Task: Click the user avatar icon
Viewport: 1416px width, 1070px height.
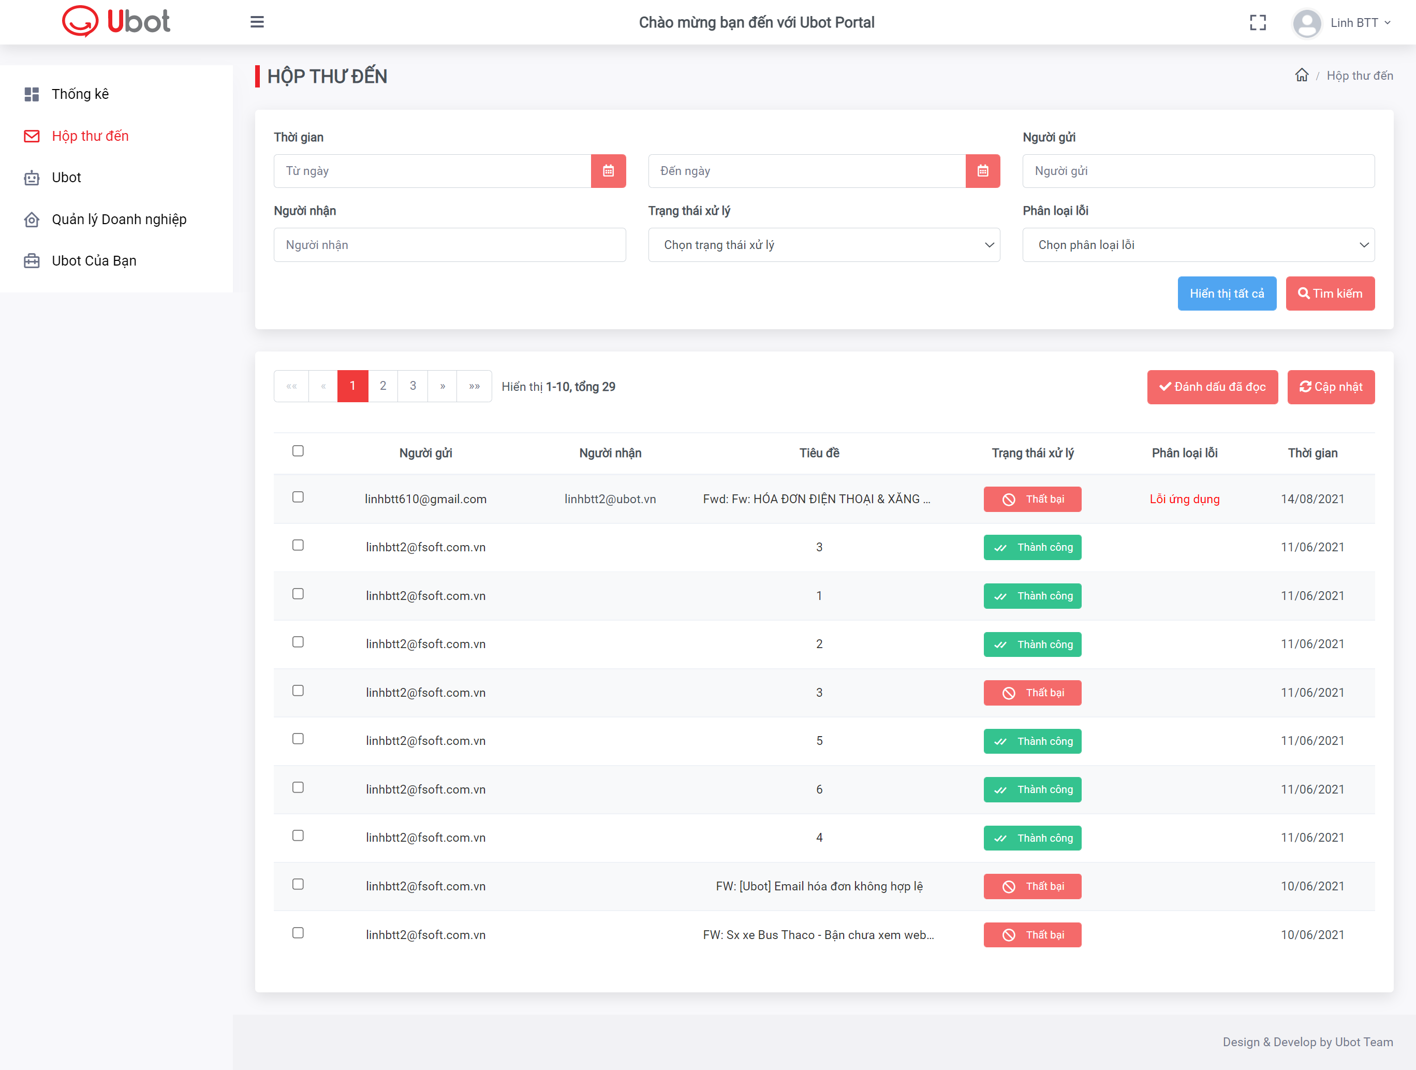Action: point(1306,23)
